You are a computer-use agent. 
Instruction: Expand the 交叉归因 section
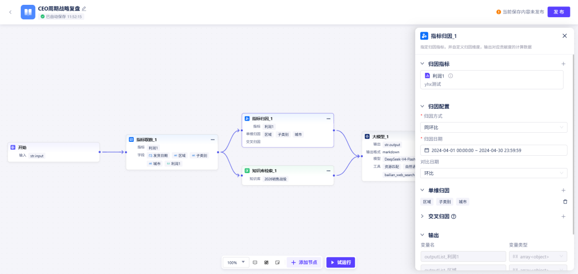tap(422, 217)
